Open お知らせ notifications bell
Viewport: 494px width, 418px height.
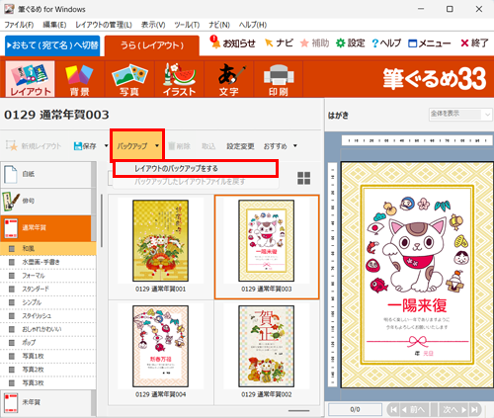(232, 42)
